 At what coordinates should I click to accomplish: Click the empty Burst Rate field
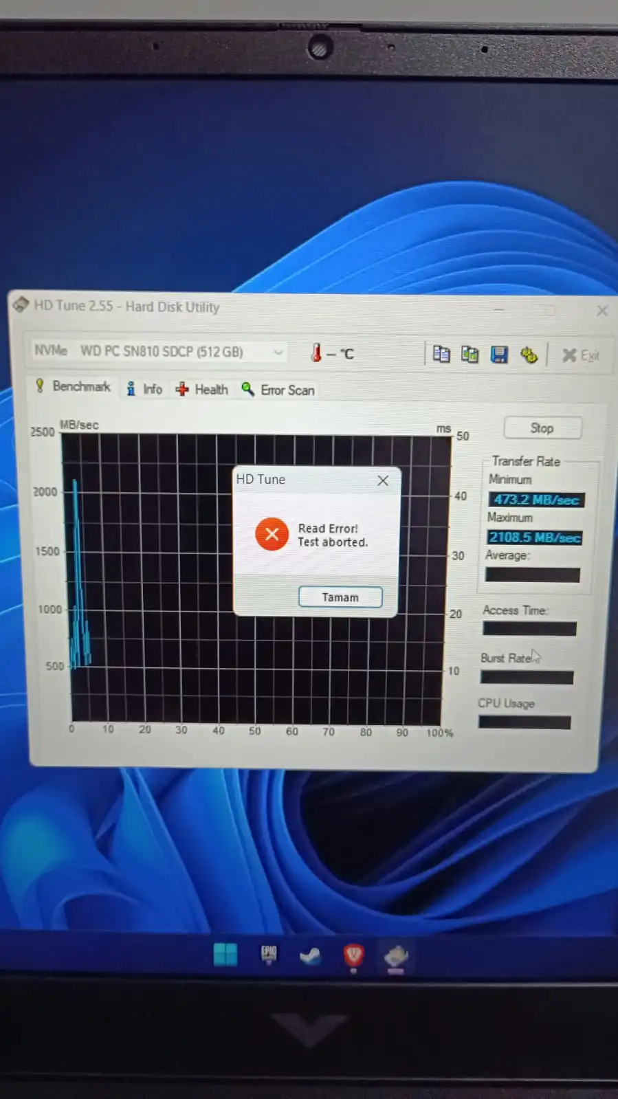click(x=527, y=677)
